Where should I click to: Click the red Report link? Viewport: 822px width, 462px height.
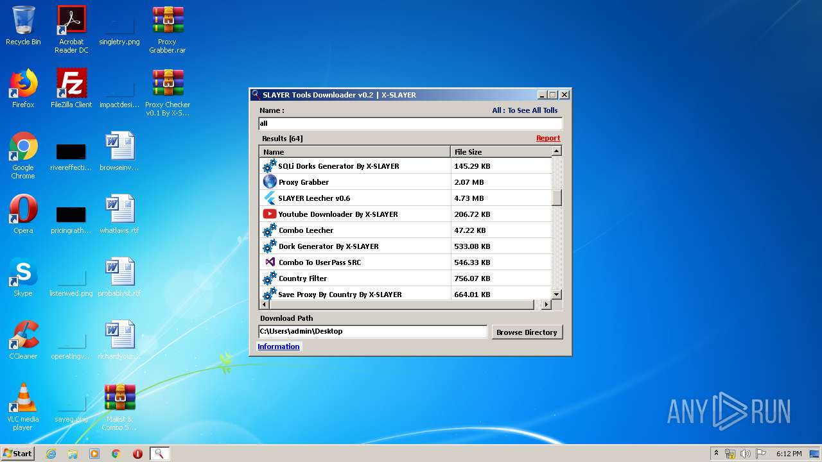[x=548, y=138]
